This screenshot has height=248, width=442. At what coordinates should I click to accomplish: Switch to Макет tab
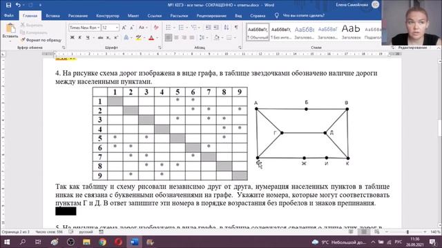(x=133, y=16)
